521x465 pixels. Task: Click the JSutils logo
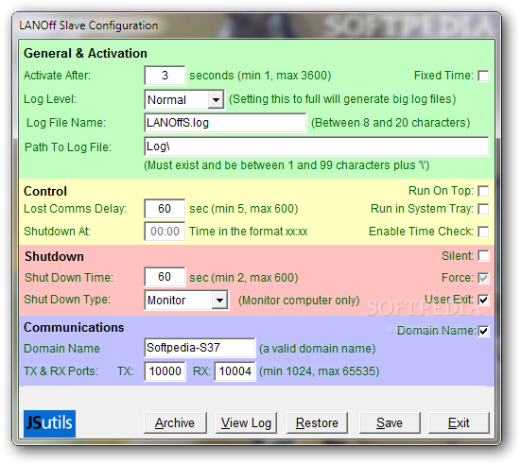click(49, 423)
